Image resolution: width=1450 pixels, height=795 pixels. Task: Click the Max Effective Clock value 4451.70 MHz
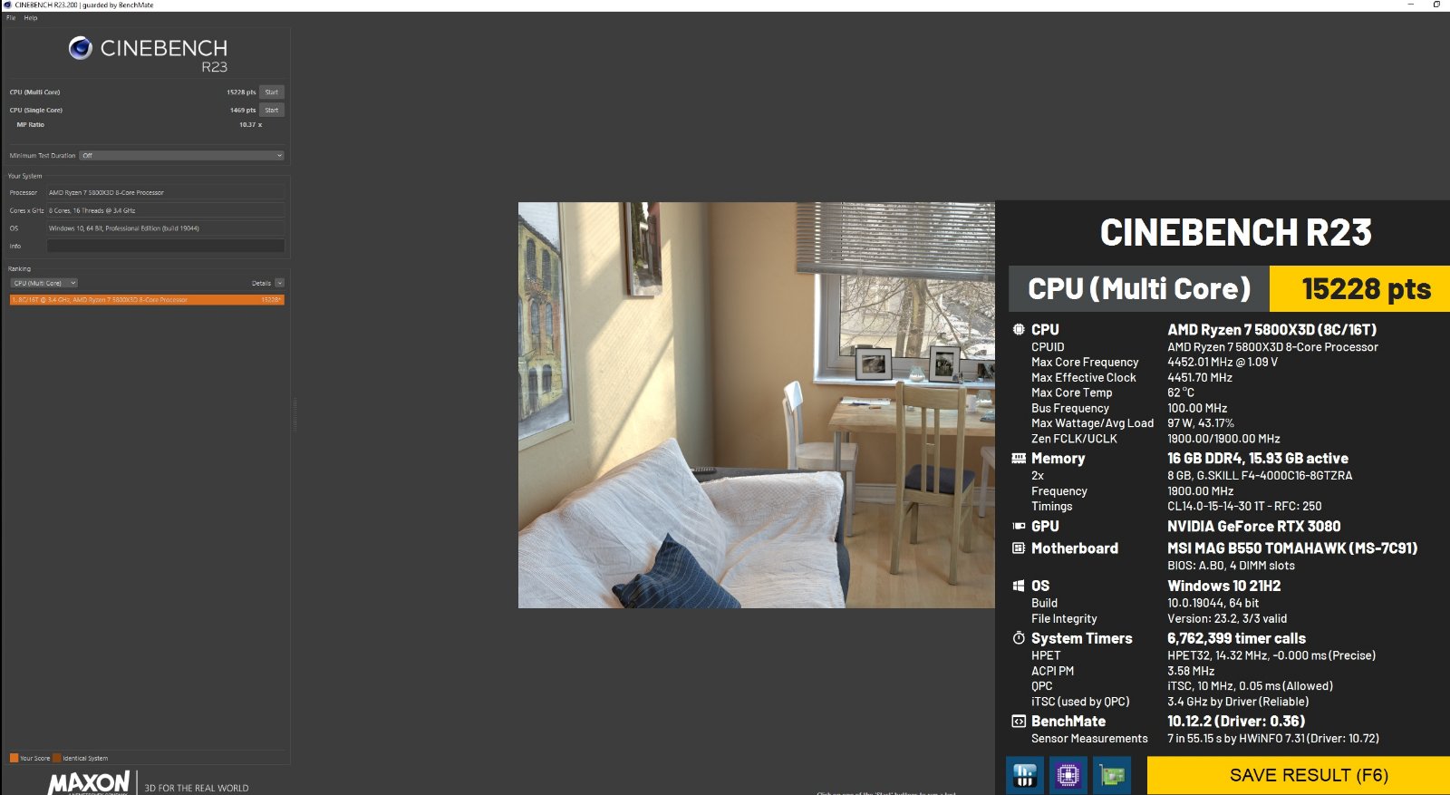(1200, 378)
